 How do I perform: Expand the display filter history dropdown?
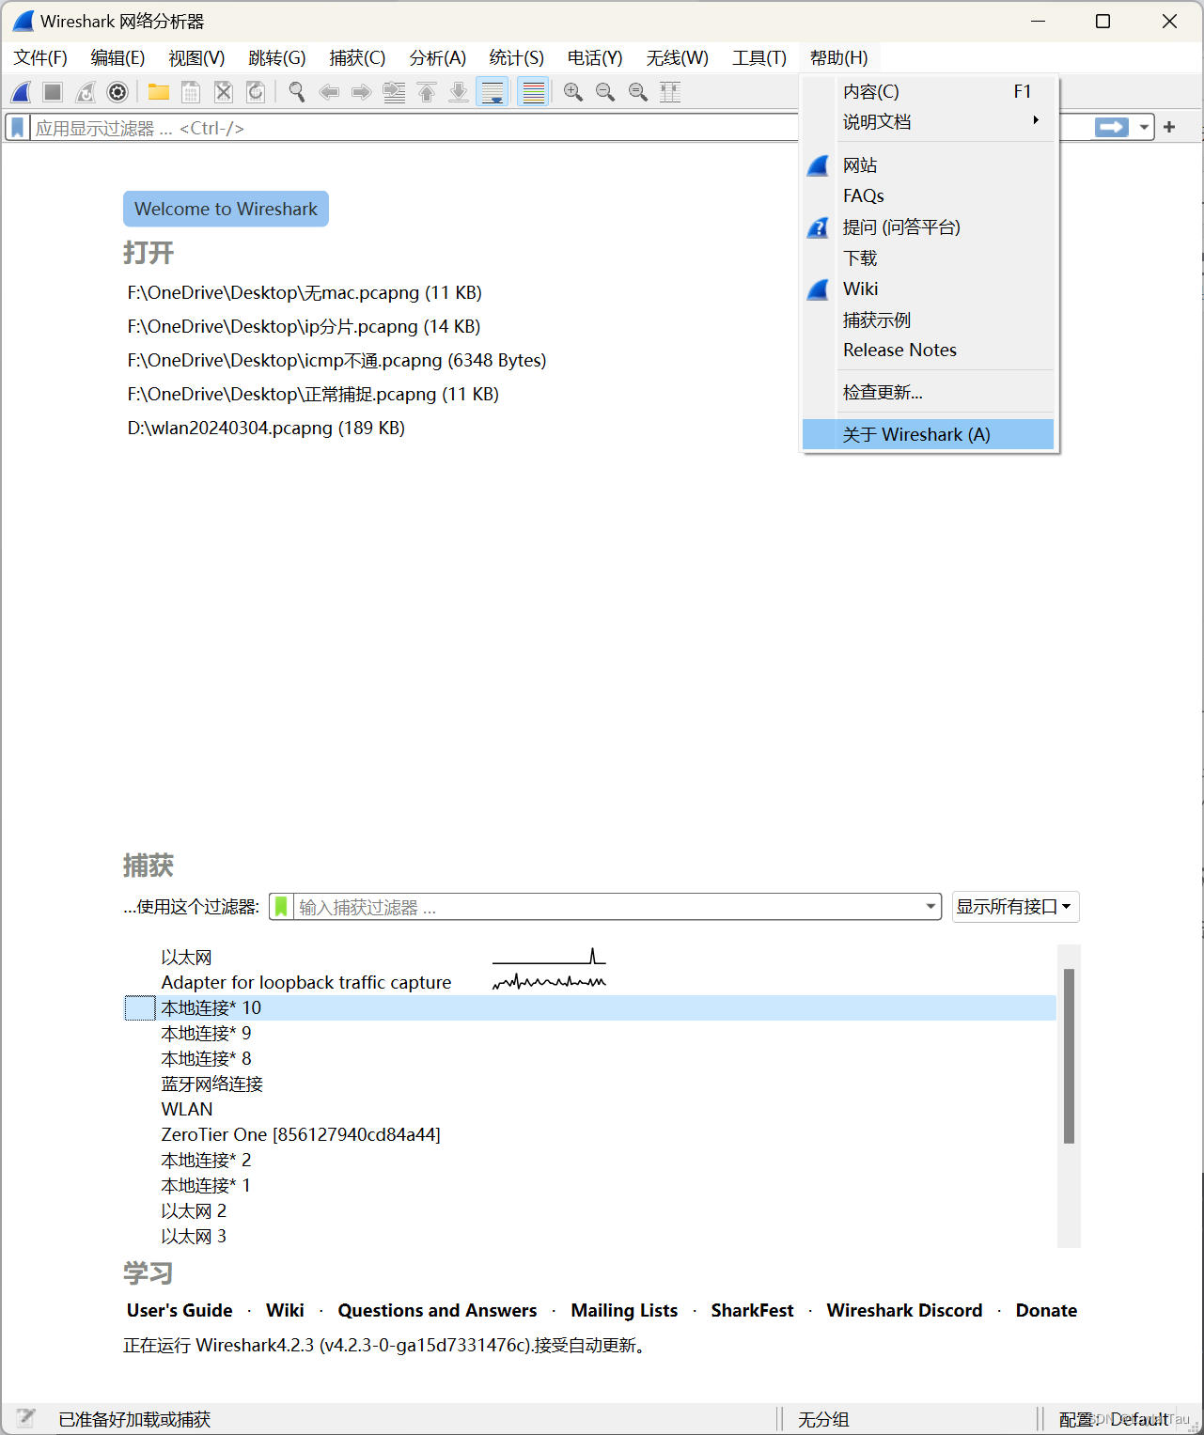click(1144, 127)
